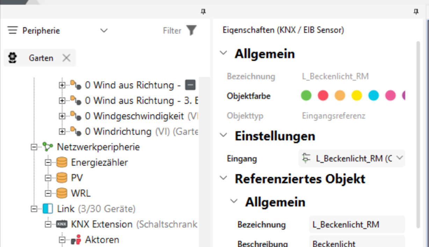Select the PV tree item
The width and height of the screenshot is (429, 247).
point(77,178)
